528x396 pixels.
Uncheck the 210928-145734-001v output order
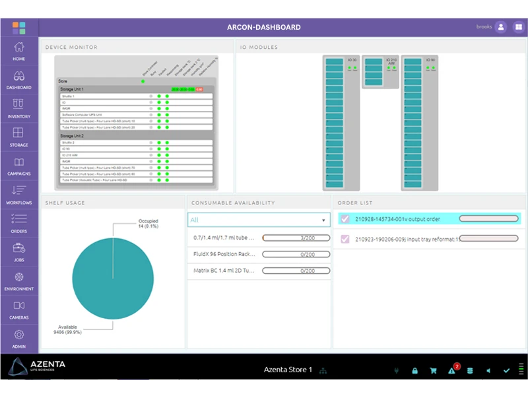(345, 218)
